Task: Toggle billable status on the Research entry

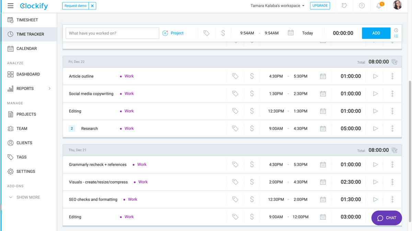Action: coord(252,129)
